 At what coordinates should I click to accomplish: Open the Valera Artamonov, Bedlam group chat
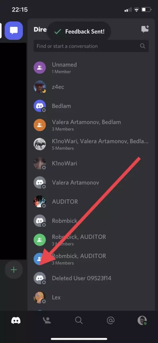point(91,125)
